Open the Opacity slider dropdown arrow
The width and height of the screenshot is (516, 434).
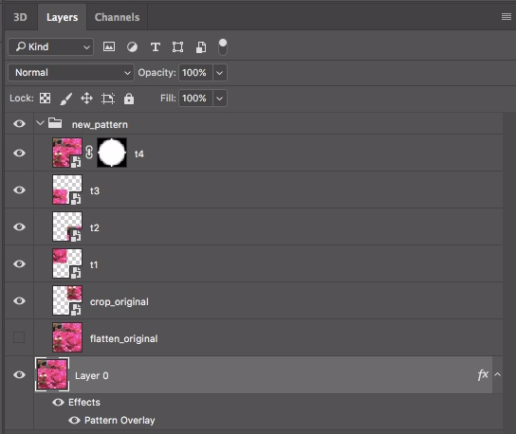coord(220,73)
